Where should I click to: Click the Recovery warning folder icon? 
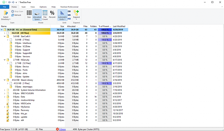pos(8,110)
